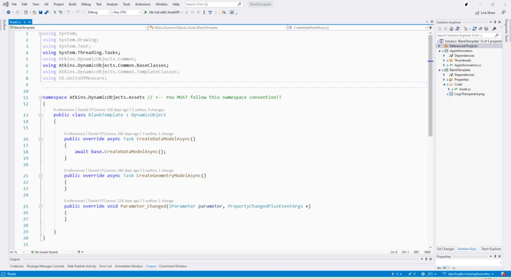The height and width of the screenshot is (279, 511).
Task: Click the Search (Ctrl+Q) input box
Action: coord(210,4)
